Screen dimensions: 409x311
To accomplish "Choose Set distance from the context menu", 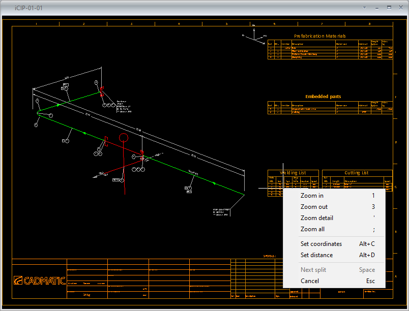I will 316,255.
